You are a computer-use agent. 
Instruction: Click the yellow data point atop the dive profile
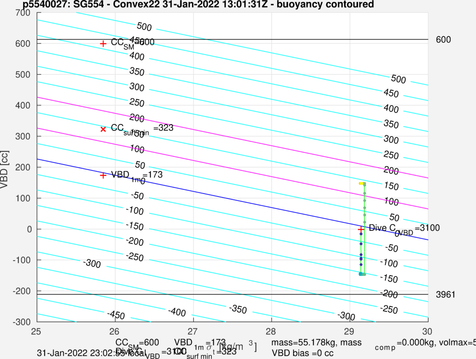pos(361,184)
